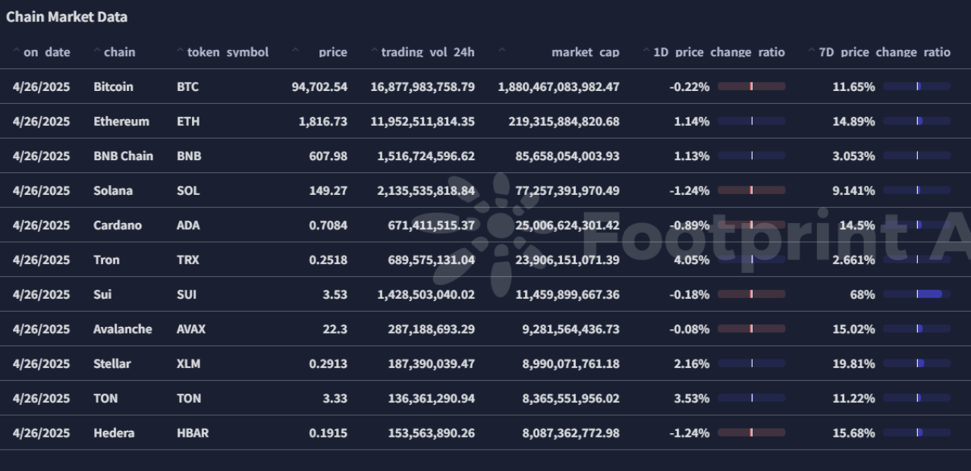Click Tron's 4.05% 1D change bar
The height and width of the screenshot is (471, 971).
751,259
